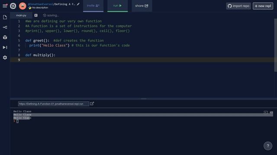Click code line 'def multiply():'
The image size is (277, 155).
(x=40, y=55)
